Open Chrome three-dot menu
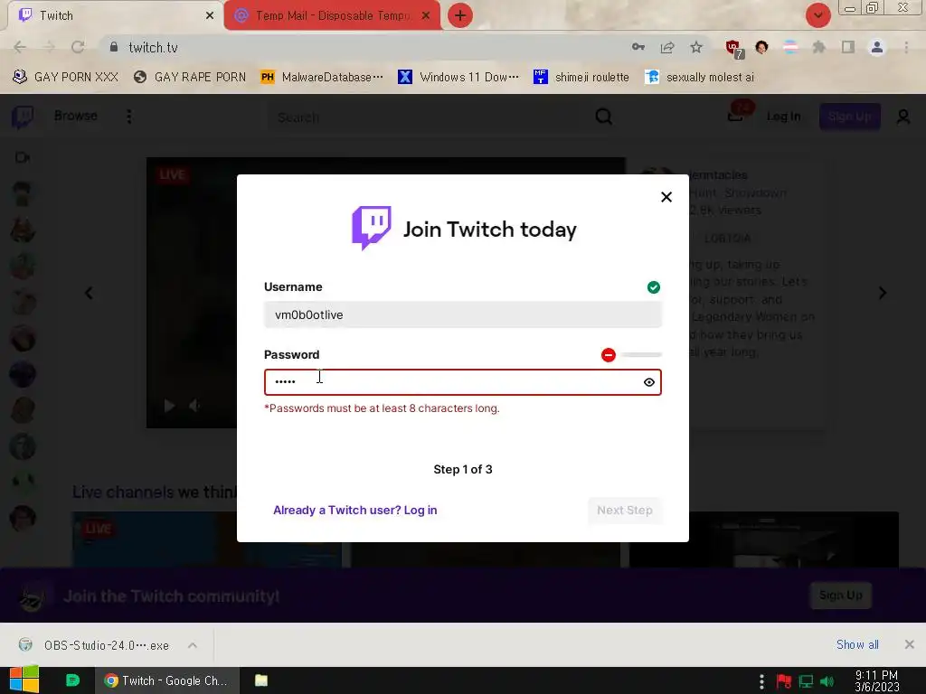Viewport: 926px width, 694px height. pyautogui.click(x=906, y=47)
